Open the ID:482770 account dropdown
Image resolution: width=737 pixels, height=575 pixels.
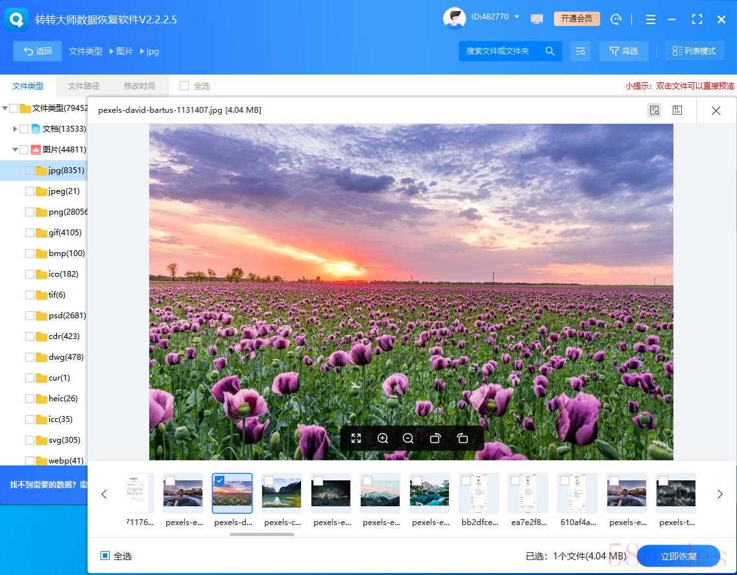(x=516, y=17)
